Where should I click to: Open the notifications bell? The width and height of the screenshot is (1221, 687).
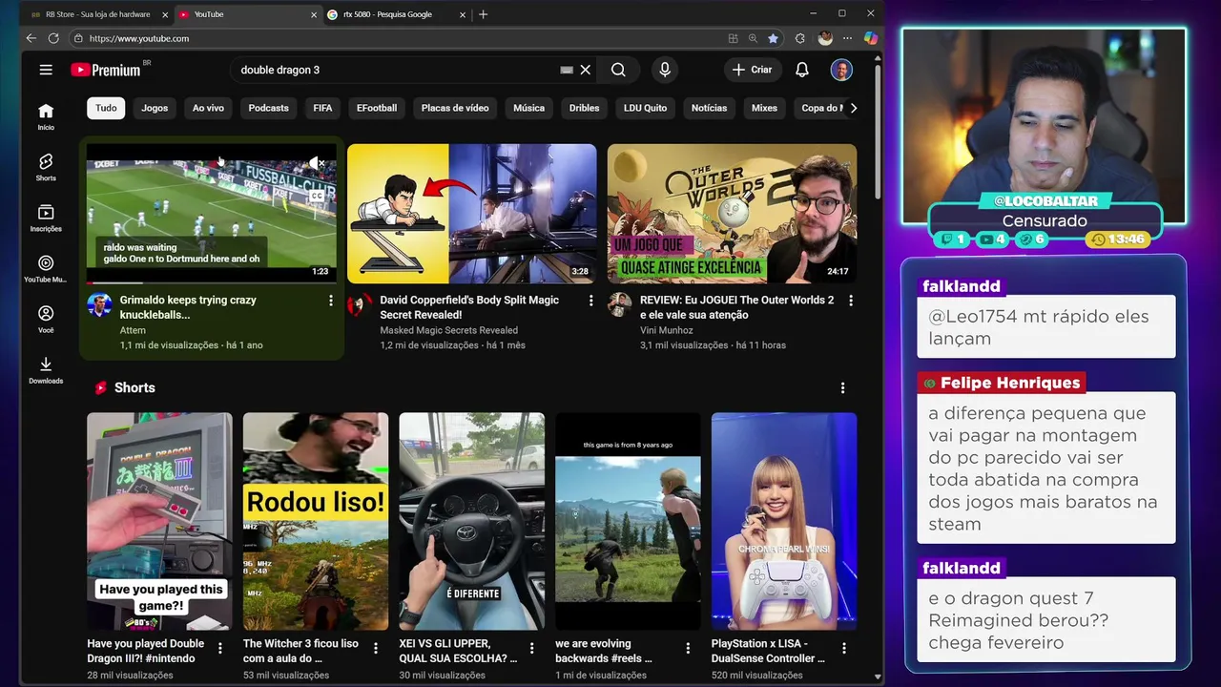tap(802, 70)
